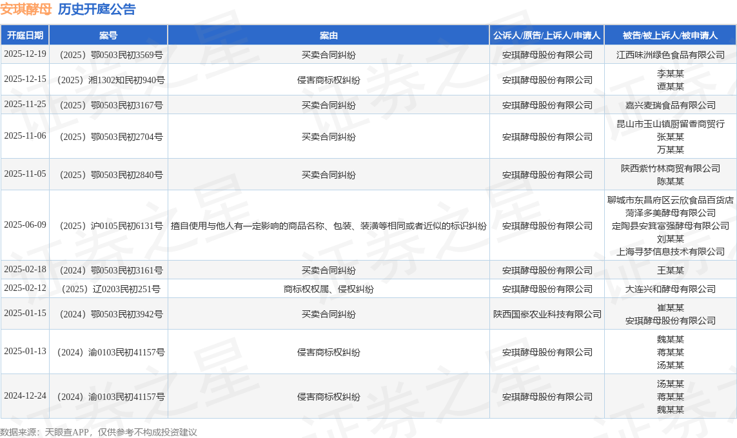737x438 pixels.
Task: Click defendant 谭某某
Action: (x=670, y=86)
